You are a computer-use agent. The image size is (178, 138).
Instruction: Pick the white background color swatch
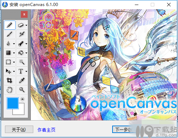click(22, 112)
